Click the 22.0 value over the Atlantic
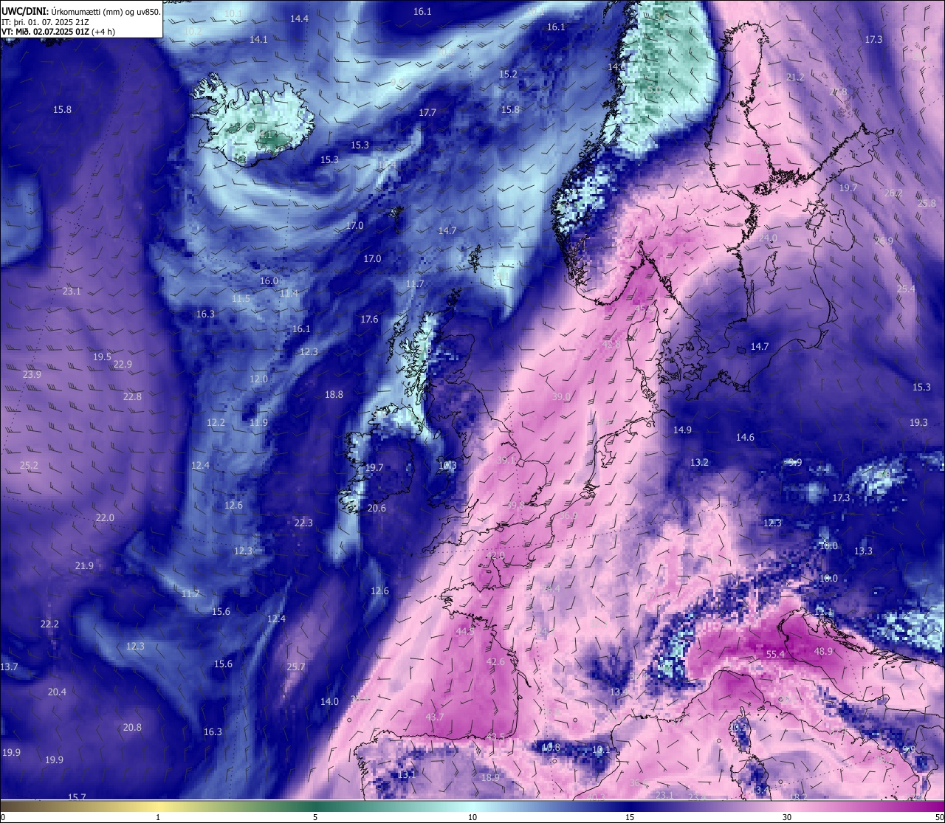The image size is (945, 823). click(105, 517)
